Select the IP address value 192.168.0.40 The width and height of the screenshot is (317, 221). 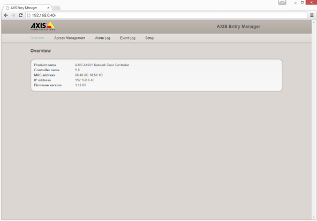[85, 80]
